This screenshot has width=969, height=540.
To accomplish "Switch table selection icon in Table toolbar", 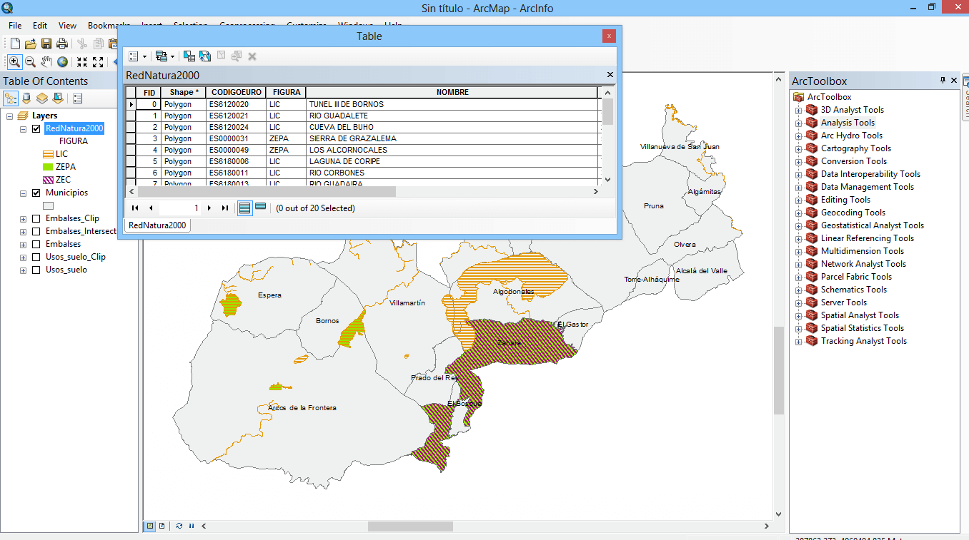I will [x=205, y=56].
